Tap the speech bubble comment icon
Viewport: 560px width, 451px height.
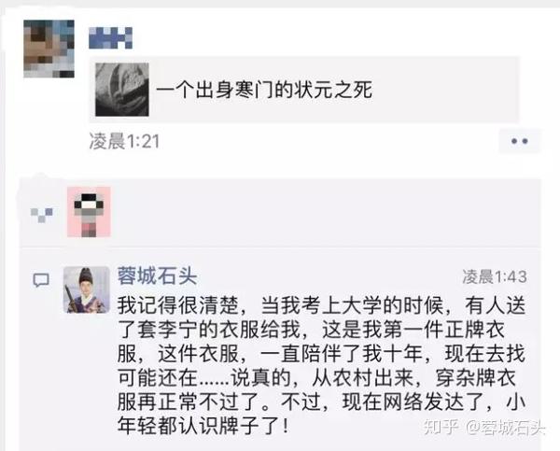click(x=41, y=280)
